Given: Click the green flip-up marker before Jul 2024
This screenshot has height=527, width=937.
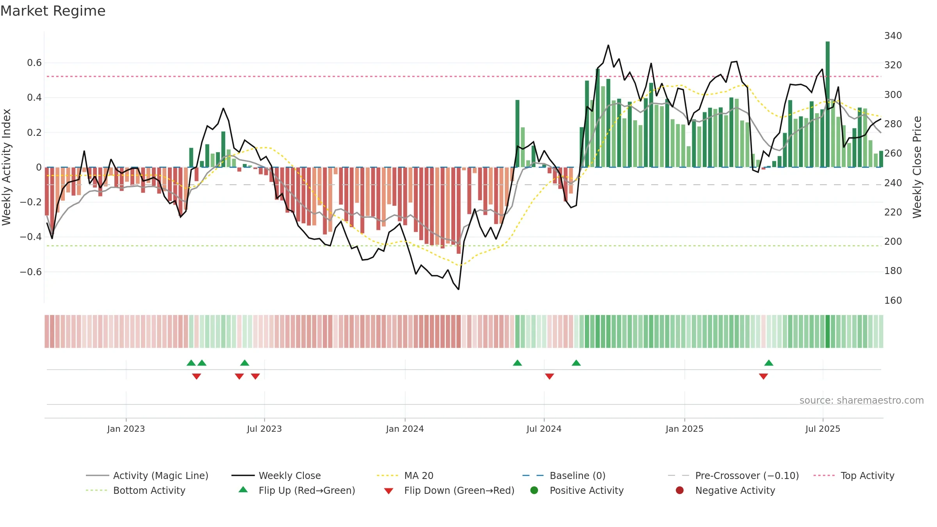Looking at the screenshot, I should point(517,363).
